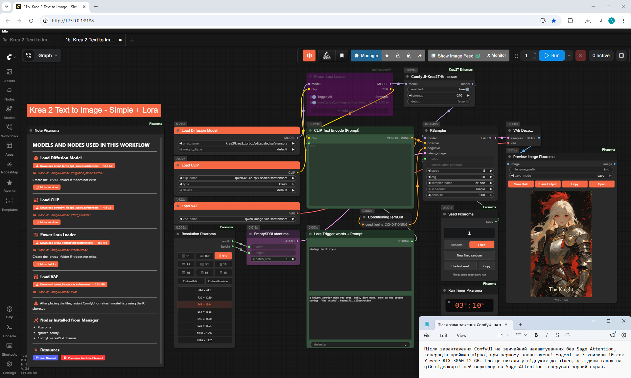Apply Italic formatting in Notepad
631x378 pixels.
tap(547, 335)
